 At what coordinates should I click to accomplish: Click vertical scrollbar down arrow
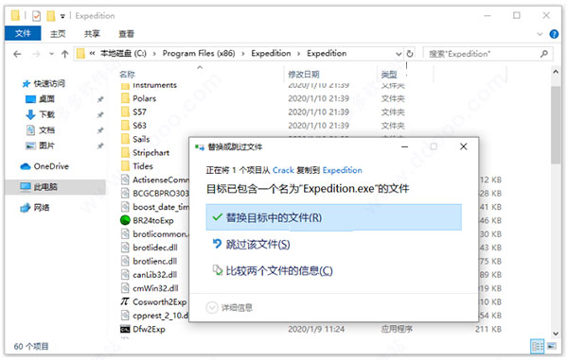[x=556, y=334]
